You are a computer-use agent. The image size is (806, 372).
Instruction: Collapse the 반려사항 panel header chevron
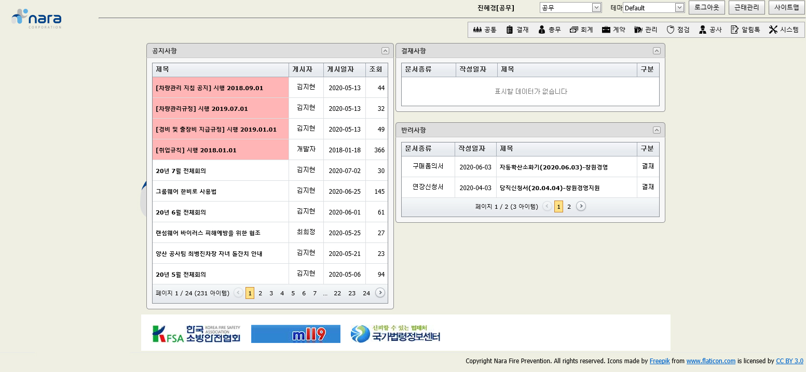(x=657, y=130)
